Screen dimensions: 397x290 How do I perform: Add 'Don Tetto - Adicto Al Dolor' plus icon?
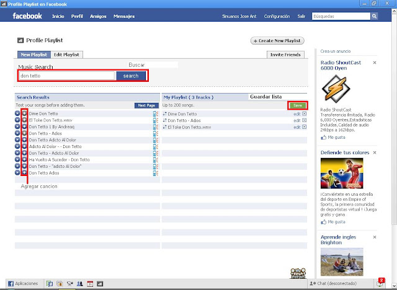pyautogui.click(x=24, y=152)
